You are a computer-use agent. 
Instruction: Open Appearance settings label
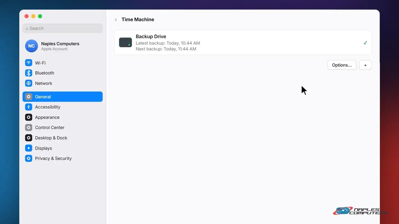pos(47,117)
